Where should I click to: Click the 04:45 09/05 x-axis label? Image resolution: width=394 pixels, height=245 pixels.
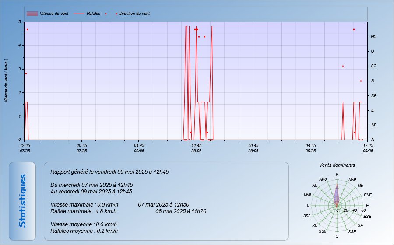[310, 148]
